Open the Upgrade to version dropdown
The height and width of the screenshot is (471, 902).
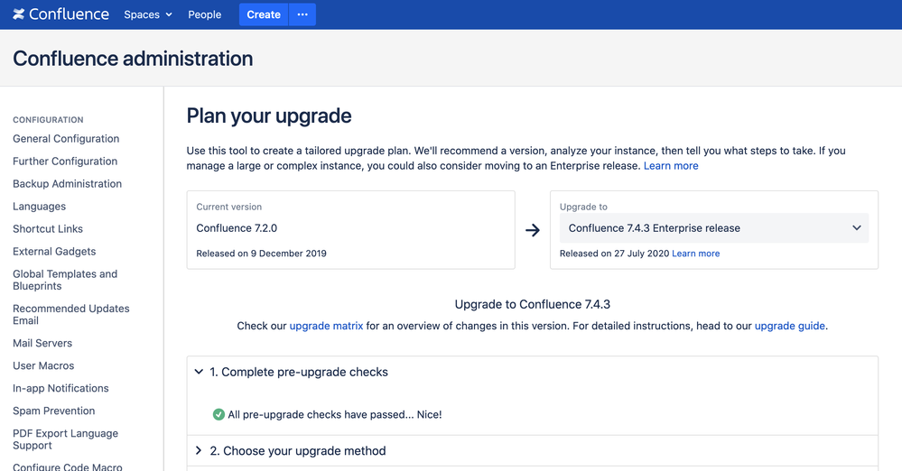[714, 227]
